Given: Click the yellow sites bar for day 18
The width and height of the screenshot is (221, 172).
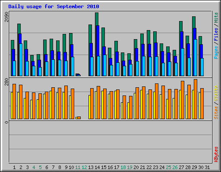Looking at the screenshot, I should [x=122, y=111].
